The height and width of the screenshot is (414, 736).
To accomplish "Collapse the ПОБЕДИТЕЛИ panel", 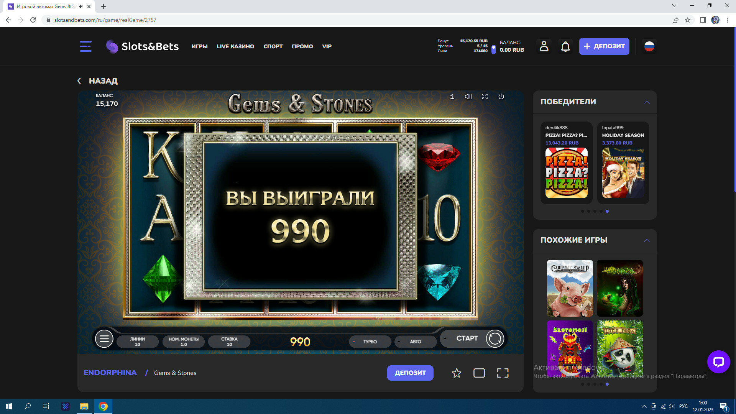I will tap(647, 102).
